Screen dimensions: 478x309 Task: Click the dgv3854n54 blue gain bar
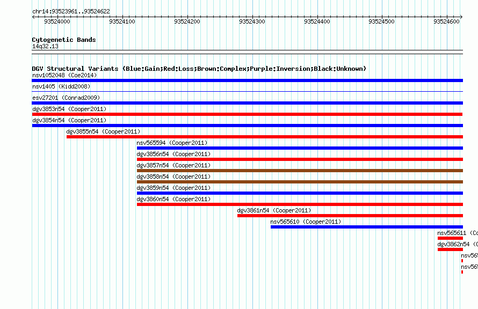coord(247,126)
